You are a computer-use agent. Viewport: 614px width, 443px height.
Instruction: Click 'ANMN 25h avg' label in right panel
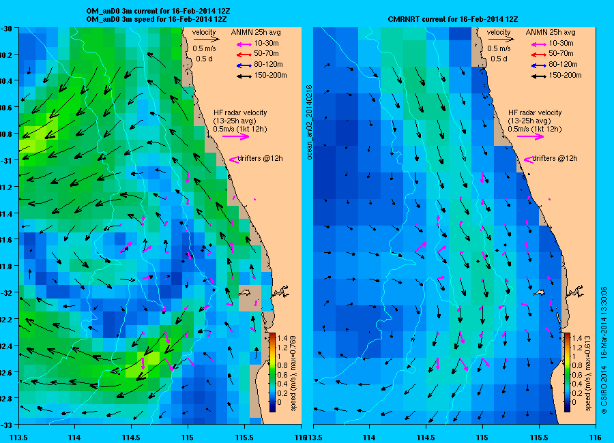[551, 33]
